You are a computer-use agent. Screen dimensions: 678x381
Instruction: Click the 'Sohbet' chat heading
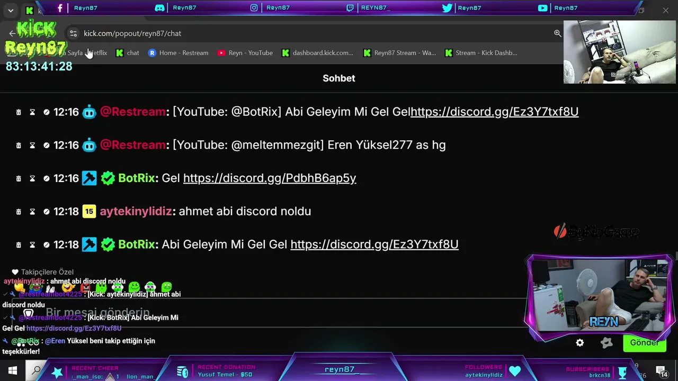[x=339, y=78]
